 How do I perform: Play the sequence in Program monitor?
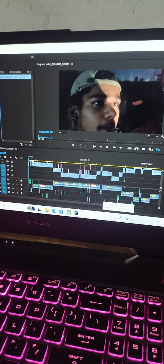(x=107, y=147)
